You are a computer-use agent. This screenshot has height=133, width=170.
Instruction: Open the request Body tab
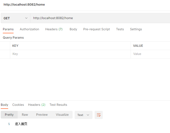(x=73, y=29)
